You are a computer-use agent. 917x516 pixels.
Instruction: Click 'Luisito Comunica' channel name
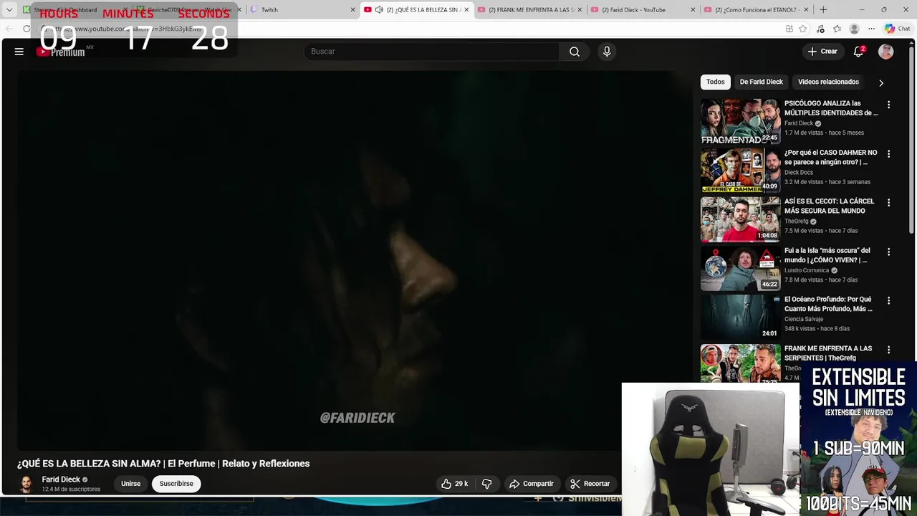click(x=807, y=270)
